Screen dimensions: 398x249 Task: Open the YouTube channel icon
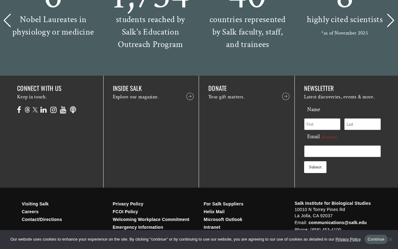(x=63, y=110)
